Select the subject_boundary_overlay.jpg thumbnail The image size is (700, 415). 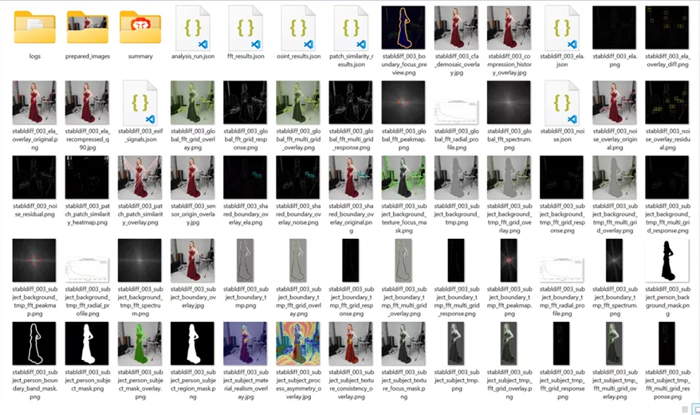[192, 260]
